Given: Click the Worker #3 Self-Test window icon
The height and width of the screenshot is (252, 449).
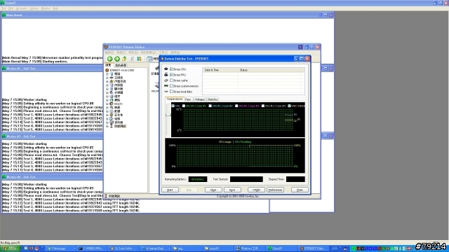Looking at the screenshot, I should 4,136.
